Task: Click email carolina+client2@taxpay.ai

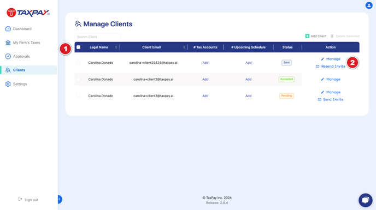Action: point(153,79)
